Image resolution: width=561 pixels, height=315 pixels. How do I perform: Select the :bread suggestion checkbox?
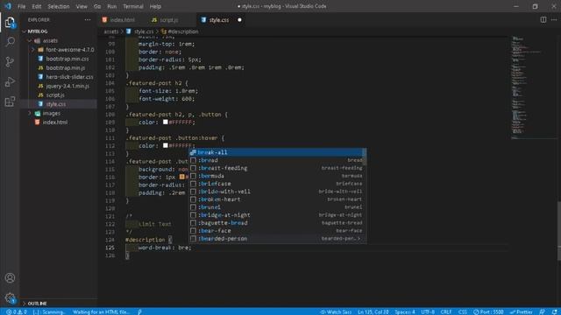pyautogui.click(x=193, y=160)
